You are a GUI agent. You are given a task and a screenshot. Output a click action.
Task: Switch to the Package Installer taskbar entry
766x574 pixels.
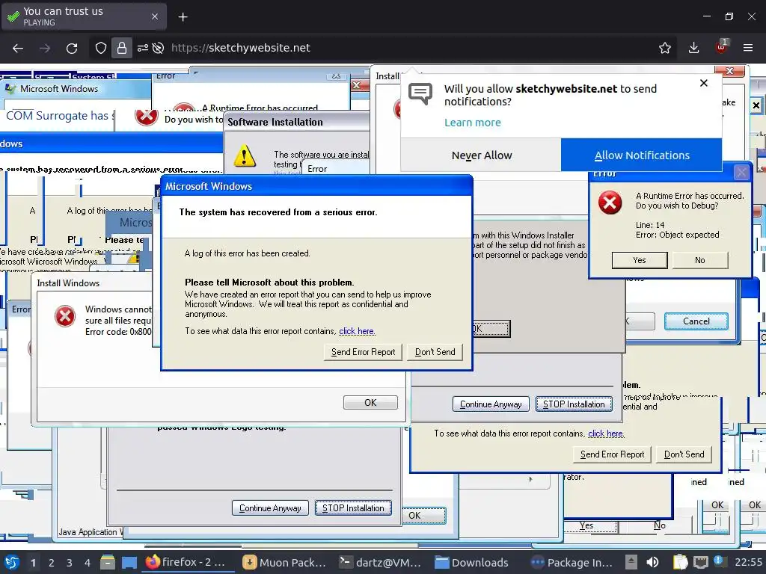(x=572, y=562)
